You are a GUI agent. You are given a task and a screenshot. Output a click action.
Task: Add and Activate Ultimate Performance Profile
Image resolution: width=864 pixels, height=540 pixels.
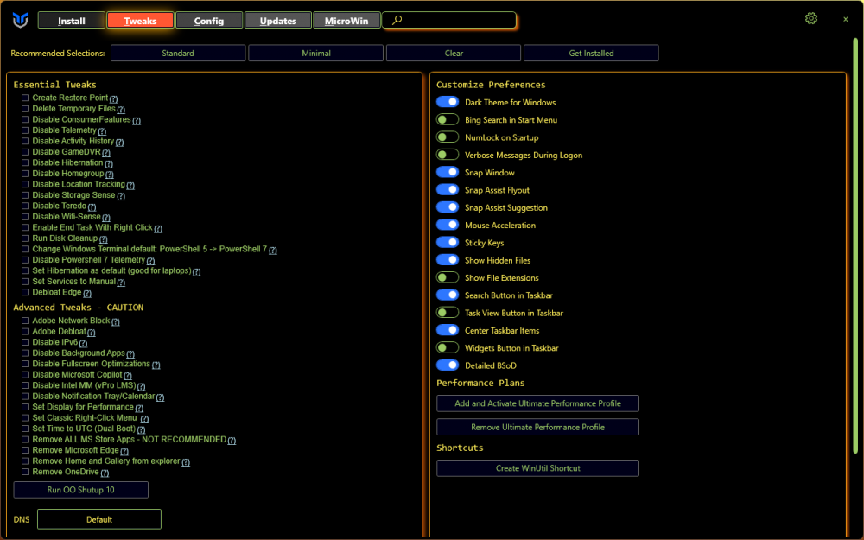click(537, 403)
